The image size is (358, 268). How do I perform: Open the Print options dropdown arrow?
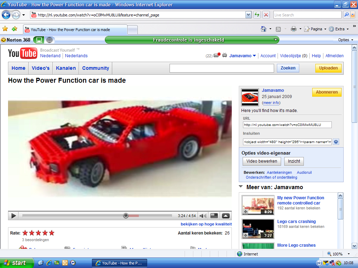click(x=300, y=29)
